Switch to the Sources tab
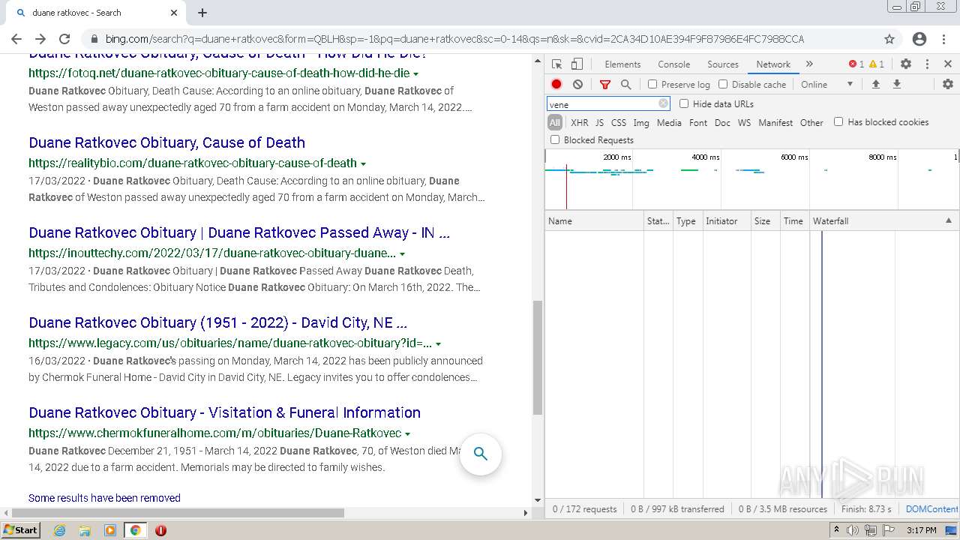This screenshot has height=540, width=960. 723,64
